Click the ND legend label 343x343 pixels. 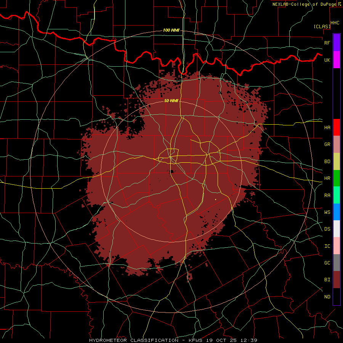pos(327,297)
